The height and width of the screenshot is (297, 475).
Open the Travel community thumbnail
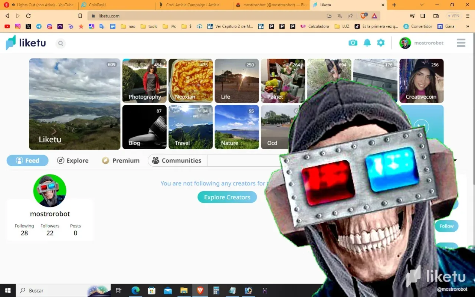coord(191,127)
